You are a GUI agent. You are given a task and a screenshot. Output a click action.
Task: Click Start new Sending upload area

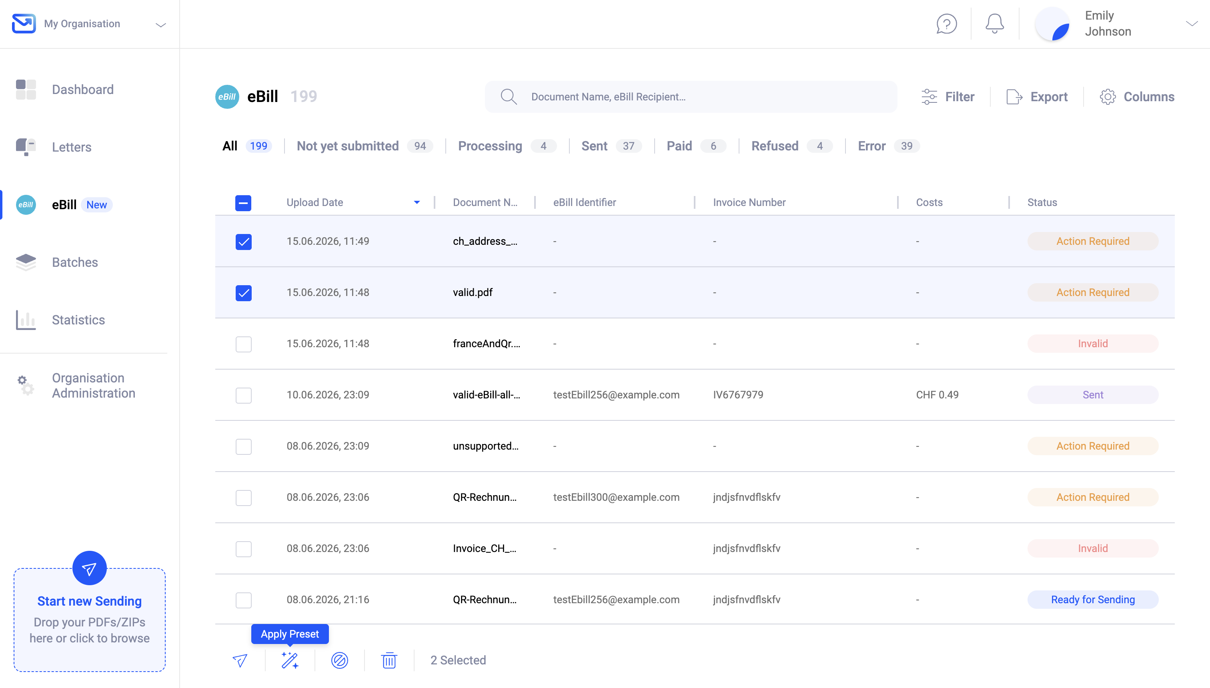[90, 619]
